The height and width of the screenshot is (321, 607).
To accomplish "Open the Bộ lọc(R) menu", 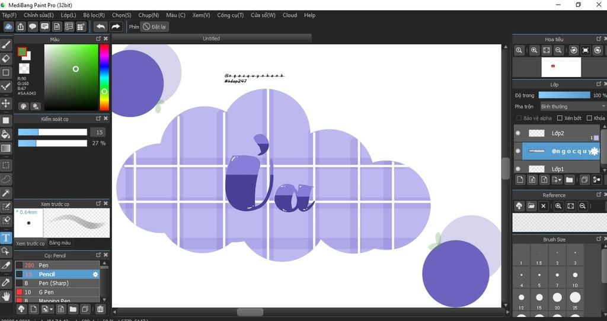I will click(94, 15).
